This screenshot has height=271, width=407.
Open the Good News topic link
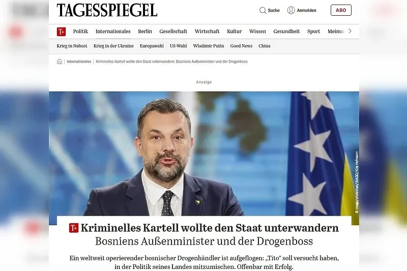click(241, 46)
